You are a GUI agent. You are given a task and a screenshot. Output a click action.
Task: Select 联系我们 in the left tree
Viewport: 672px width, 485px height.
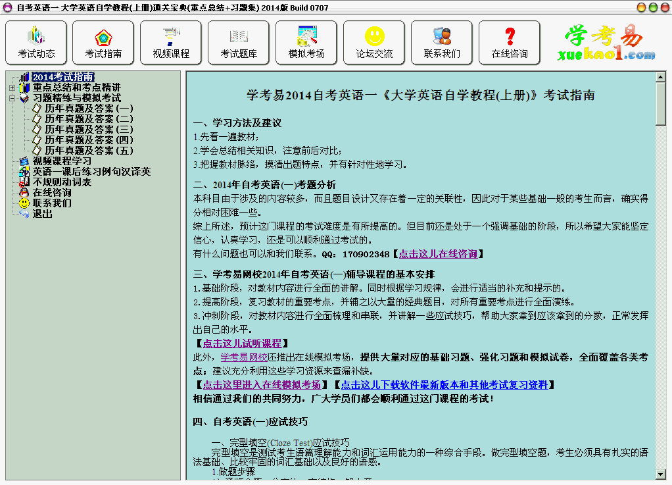point(52,203)
